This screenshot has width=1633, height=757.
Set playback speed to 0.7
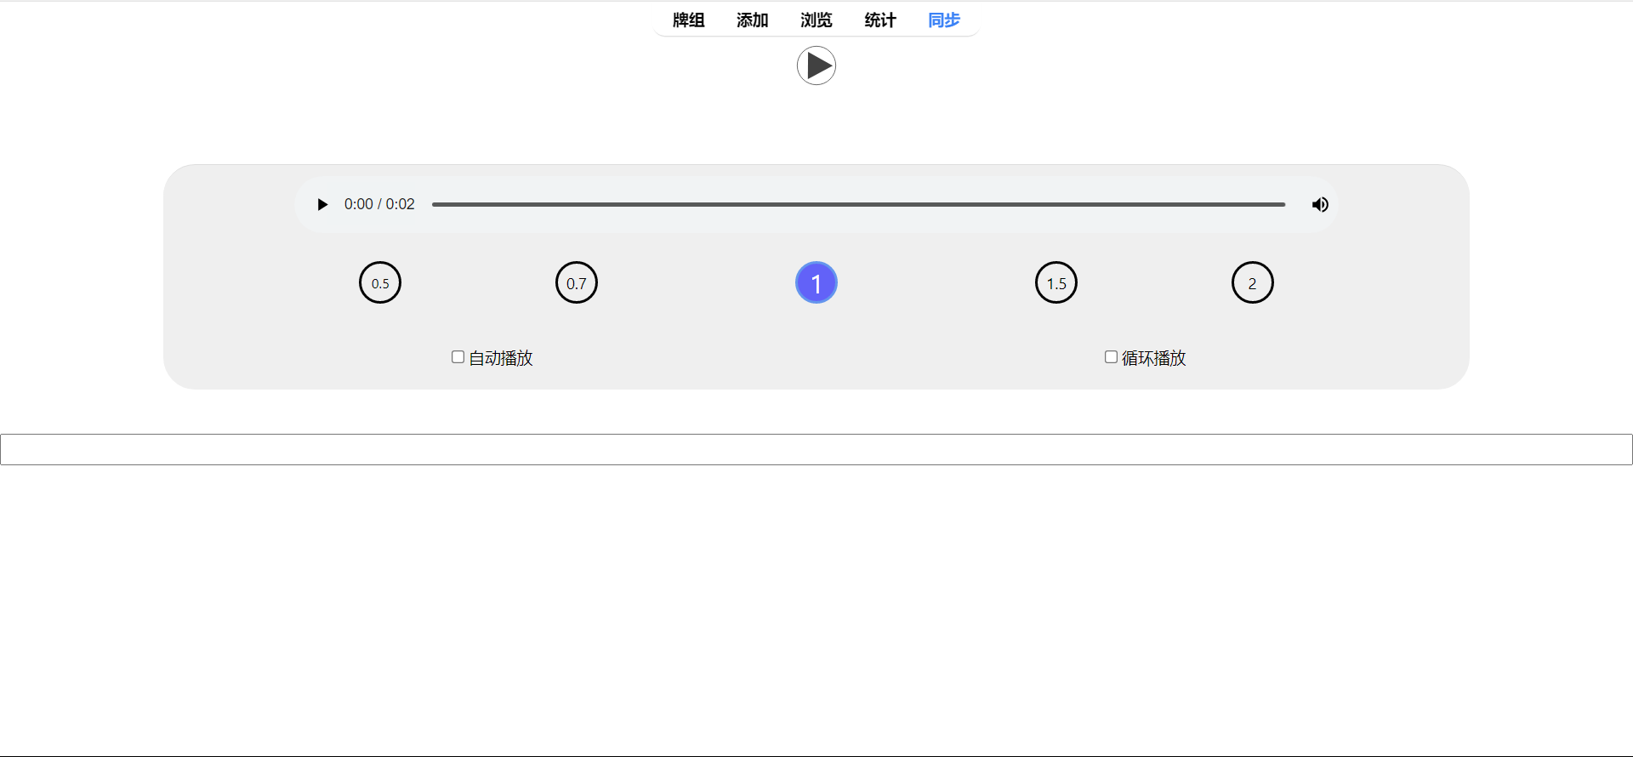577,282
